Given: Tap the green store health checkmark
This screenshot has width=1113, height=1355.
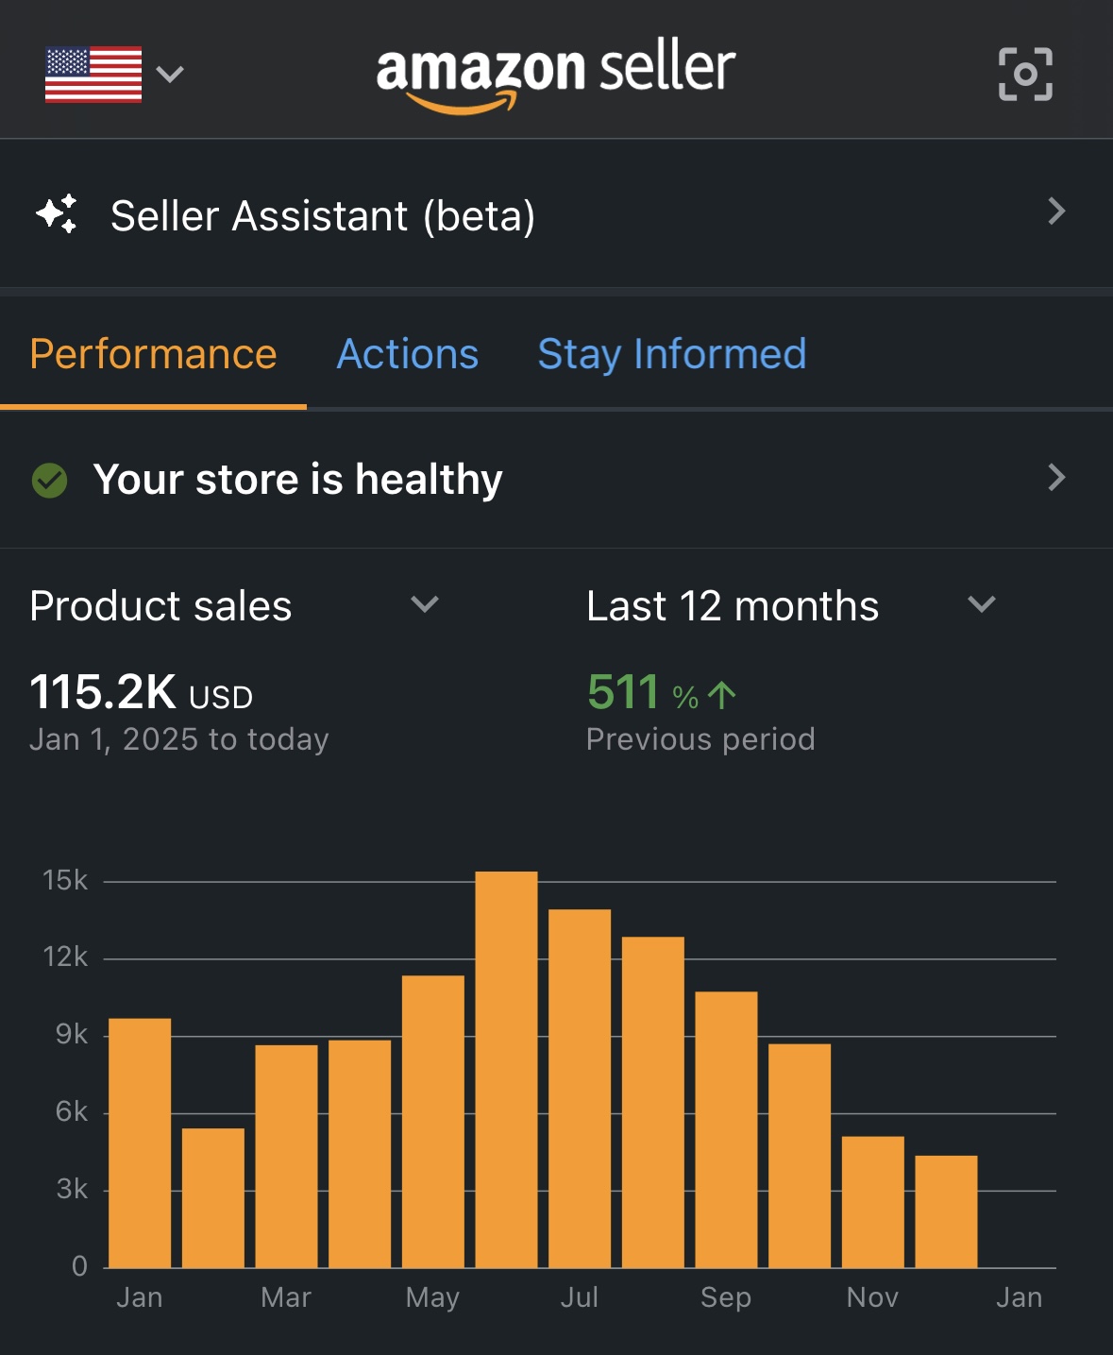Looking at the screenshot, I should (50, 480).
